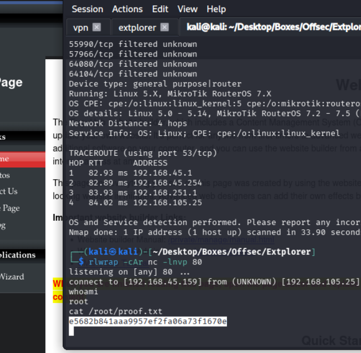The height and width of the screenshot is (353, 361).
Task: Close the vpn terminal tab
Action: (x=96, y=27)
